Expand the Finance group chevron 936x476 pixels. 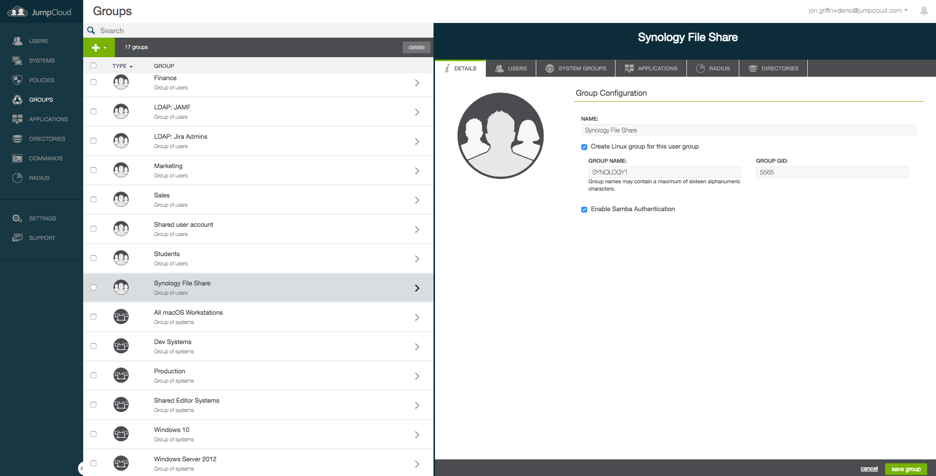[x=417, y=83]
